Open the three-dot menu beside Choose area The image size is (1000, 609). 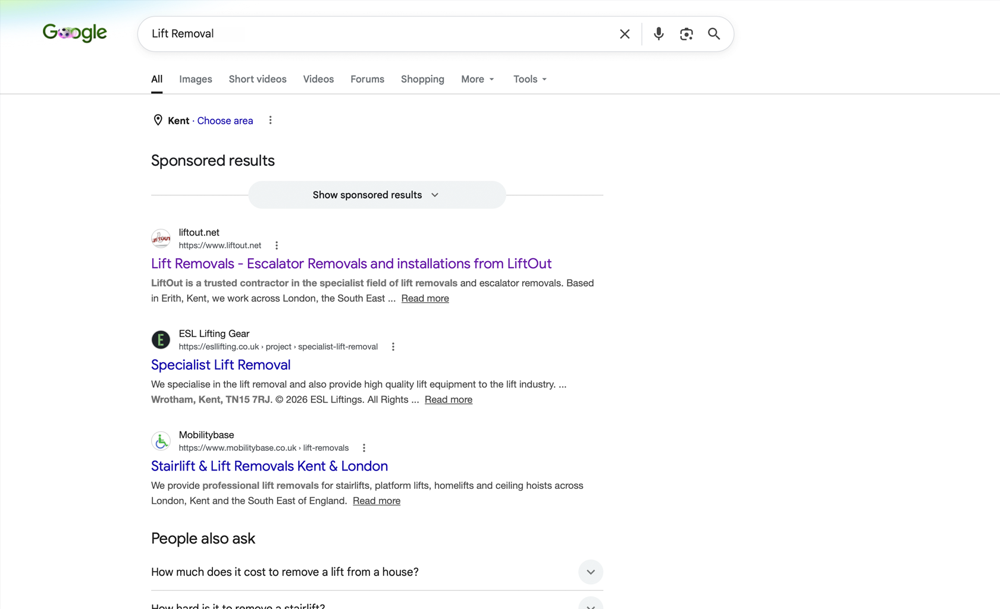pyautogui.click(x=270, y=120)
